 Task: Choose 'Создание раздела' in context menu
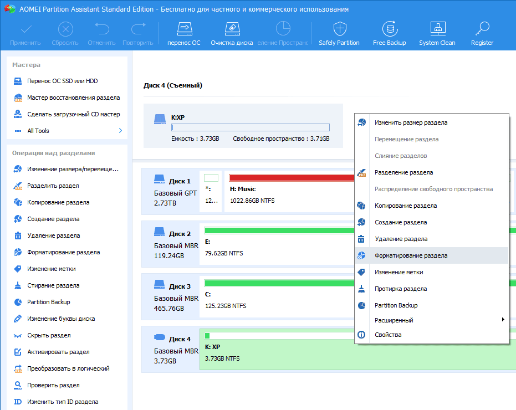pyautogui.click(x=432, y=222)
